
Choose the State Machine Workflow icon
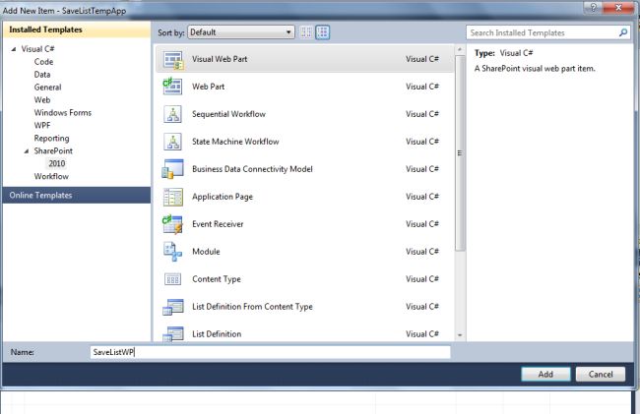click(x=172, y=142)
